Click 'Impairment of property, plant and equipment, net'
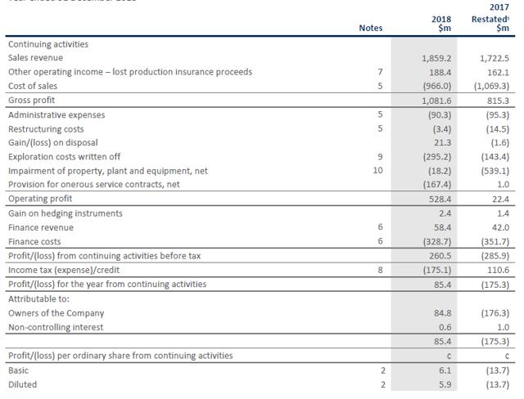This screenshot has height=399, width=524. (107, 171)
